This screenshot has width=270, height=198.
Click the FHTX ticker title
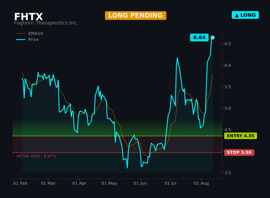29,17
